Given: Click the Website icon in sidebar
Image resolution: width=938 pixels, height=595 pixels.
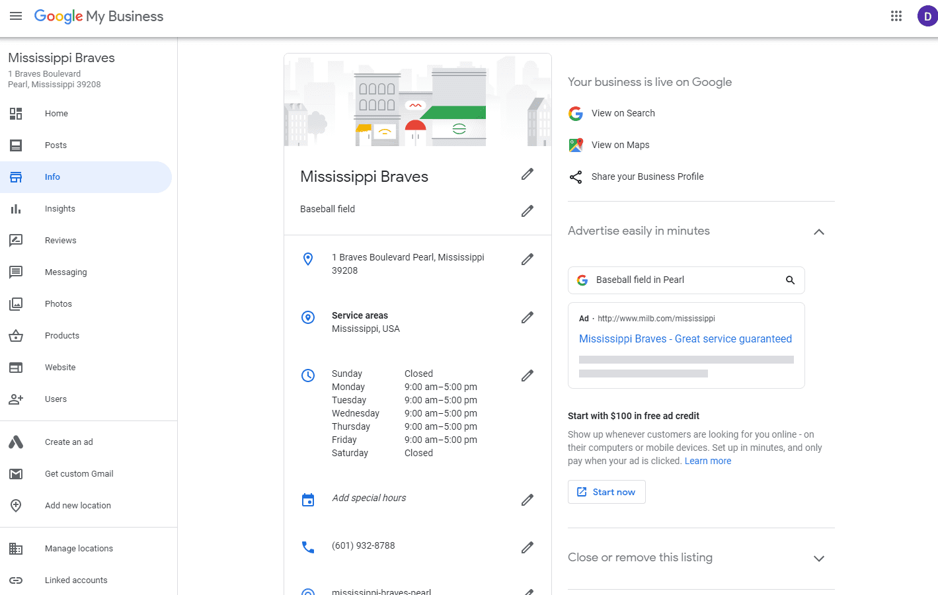Looking at the screenshot, I should click(x=16, y=368).
